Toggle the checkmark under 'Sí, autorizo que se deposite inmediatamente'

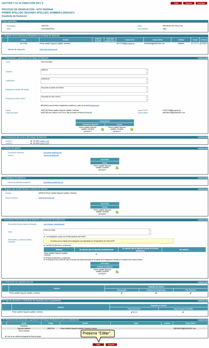[x=96, y=254]
